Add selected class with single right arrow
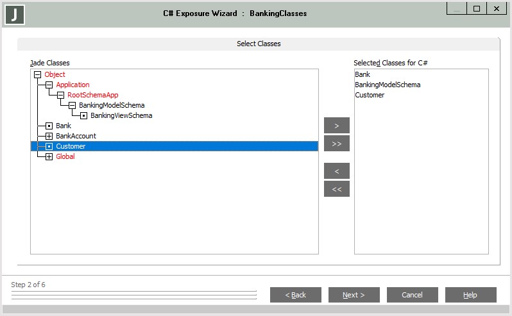This screenshot has height=316, width=512. coord(337,125)
